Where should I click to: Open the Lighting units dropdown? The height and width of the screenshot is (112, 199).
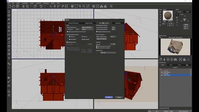[x=108, y=53]
